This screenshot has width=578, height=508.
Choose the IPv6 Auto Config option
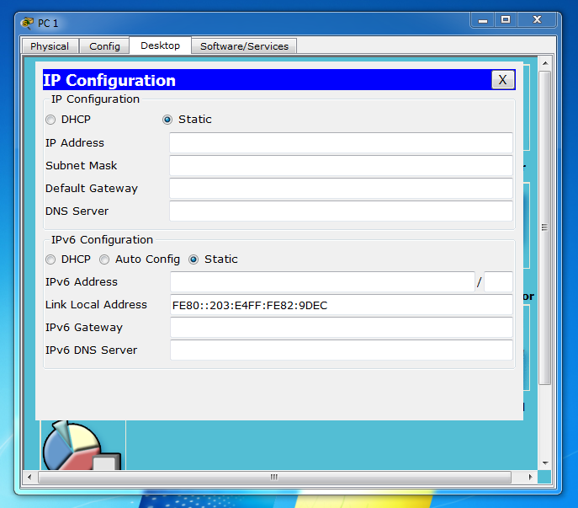[104, 259]
